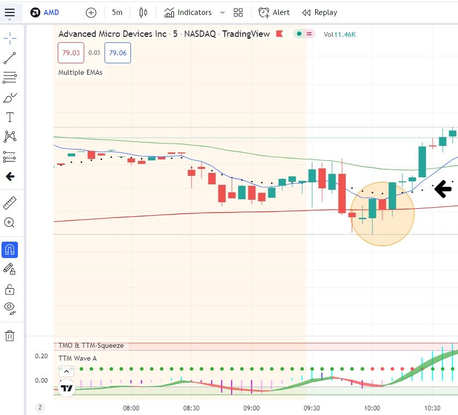
Task: Click the green market status dot
Action: click(299, 34)
